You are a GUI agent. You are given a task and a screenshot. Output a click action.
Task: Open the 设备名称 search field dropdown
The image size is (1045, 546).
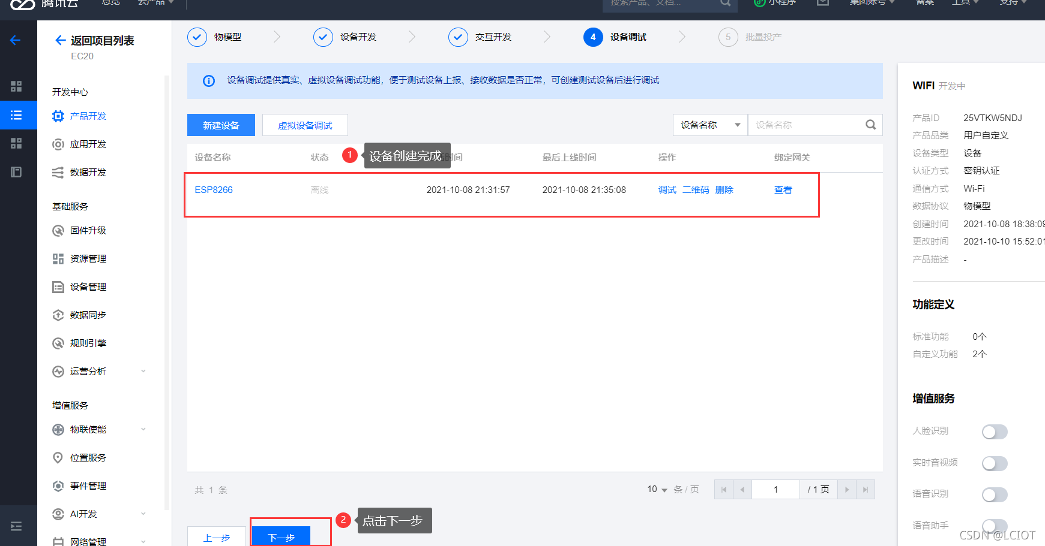click(x=710, y=125)
